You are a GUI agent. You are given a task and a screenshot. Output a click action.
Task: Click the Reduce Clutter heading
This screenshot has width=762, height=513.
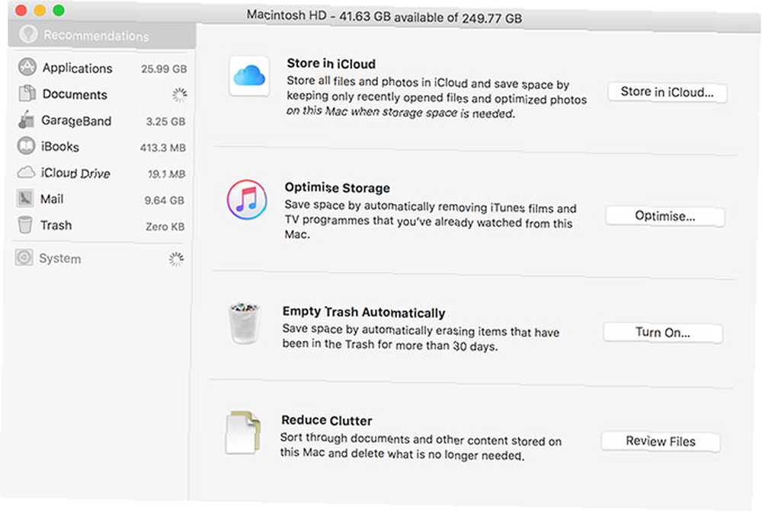click(x=327, y=420)
